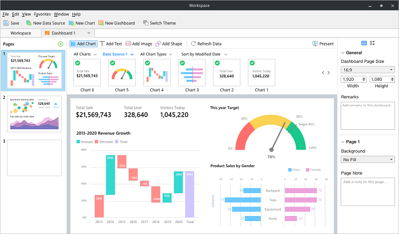The image size is (399, 234).
Task: Click the Save toolbar icon
Action: [6, 23]
